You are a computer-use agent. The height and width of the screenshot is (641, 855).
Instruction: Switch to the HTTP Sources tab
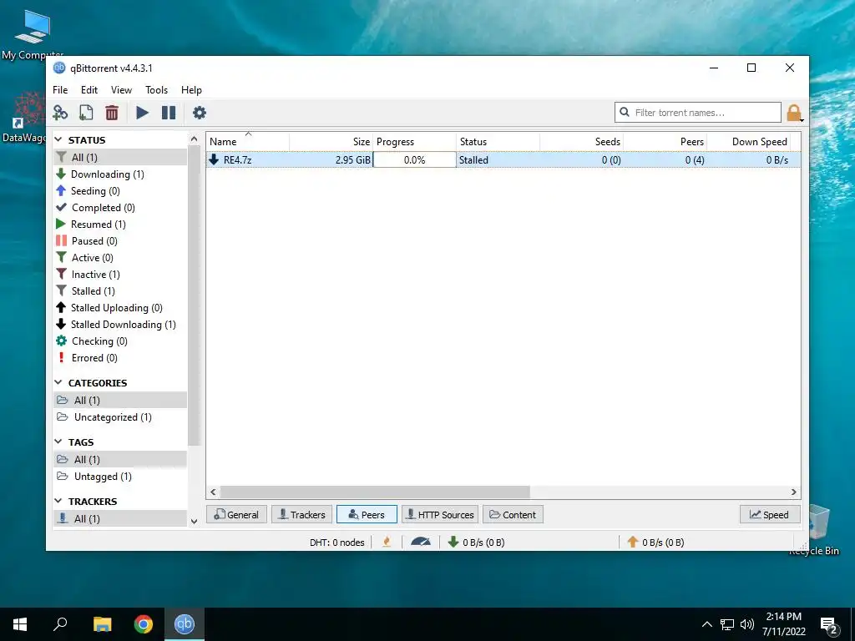pyautogui.click(x=440, y=514)
